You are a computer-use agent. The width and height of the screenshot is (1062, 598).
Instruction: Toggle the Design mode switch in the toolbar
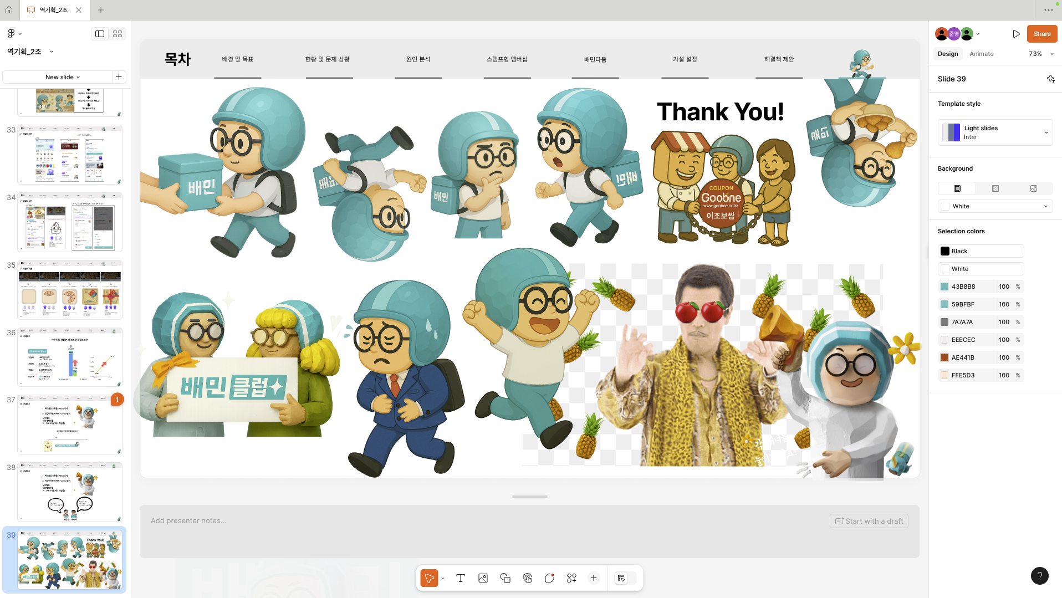(x=625, y=578)
